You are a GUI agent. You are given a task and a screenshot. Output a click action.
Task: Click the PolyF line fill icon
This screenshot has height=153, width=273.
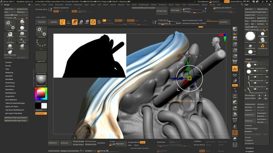pyautogui.click(x=235, y=120)
